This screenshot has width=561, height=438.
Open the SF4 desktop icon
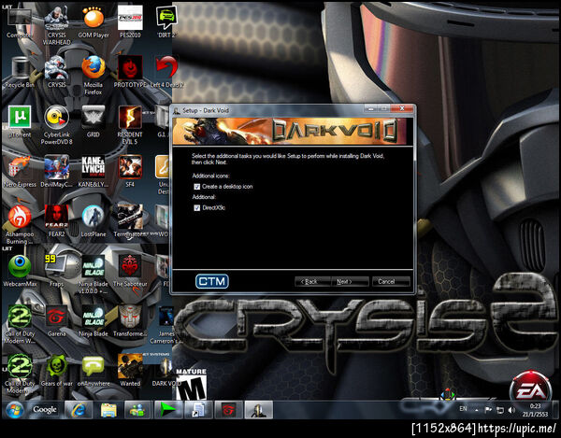coord(130,172)
